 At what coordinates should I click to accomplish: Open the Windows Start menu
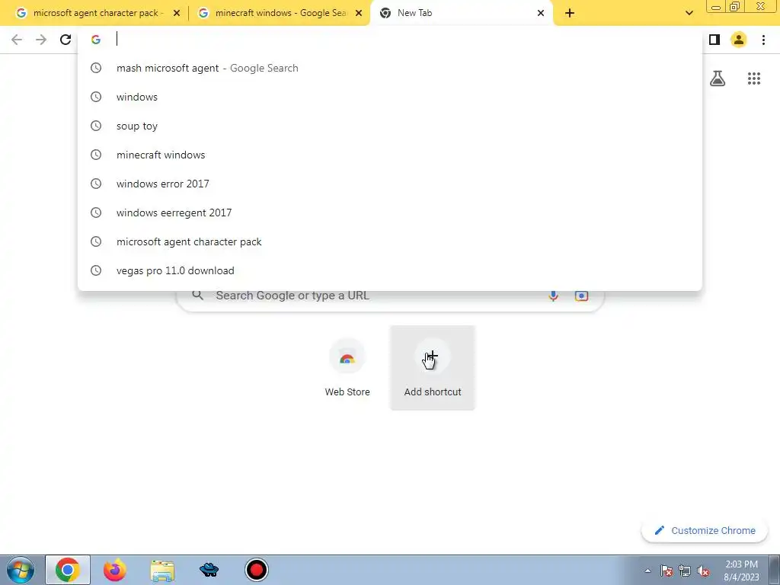(20, 570)
